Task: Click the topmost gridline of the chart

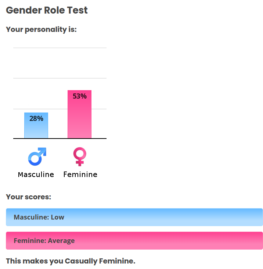Action: pyautogui.click(x=60, y=48)
